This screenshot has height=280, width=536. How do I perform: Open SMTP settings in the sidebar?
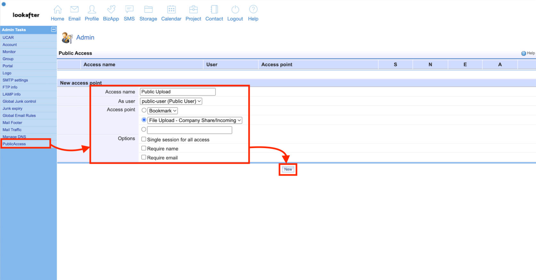point(15,80)
